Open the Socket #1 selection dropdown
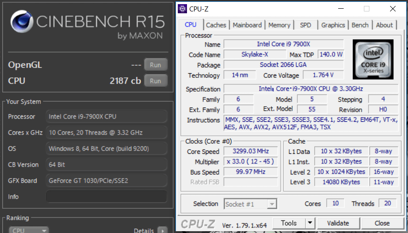Viewport: 408px width, 233px height. (250, 204)
